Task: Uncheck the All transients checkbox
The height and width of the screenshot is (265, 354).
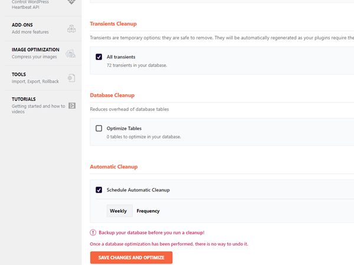Action: (x=99, y=57)
